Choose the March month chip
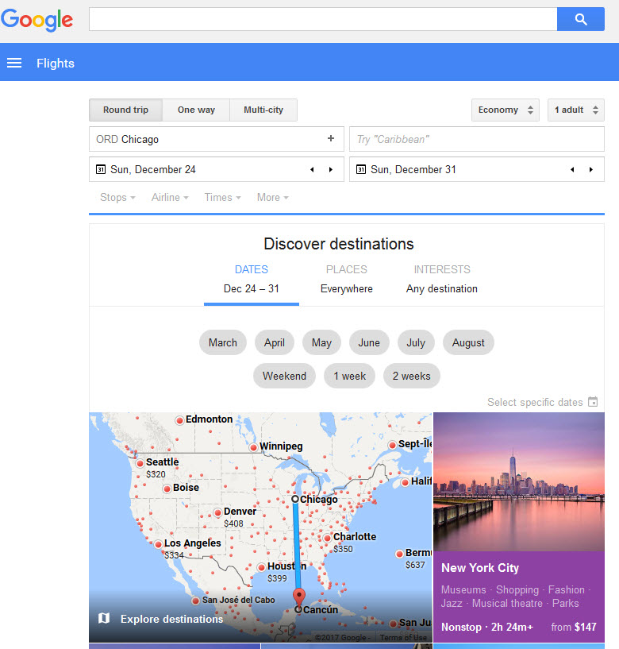The image size is (619, 649). (223, 342)
